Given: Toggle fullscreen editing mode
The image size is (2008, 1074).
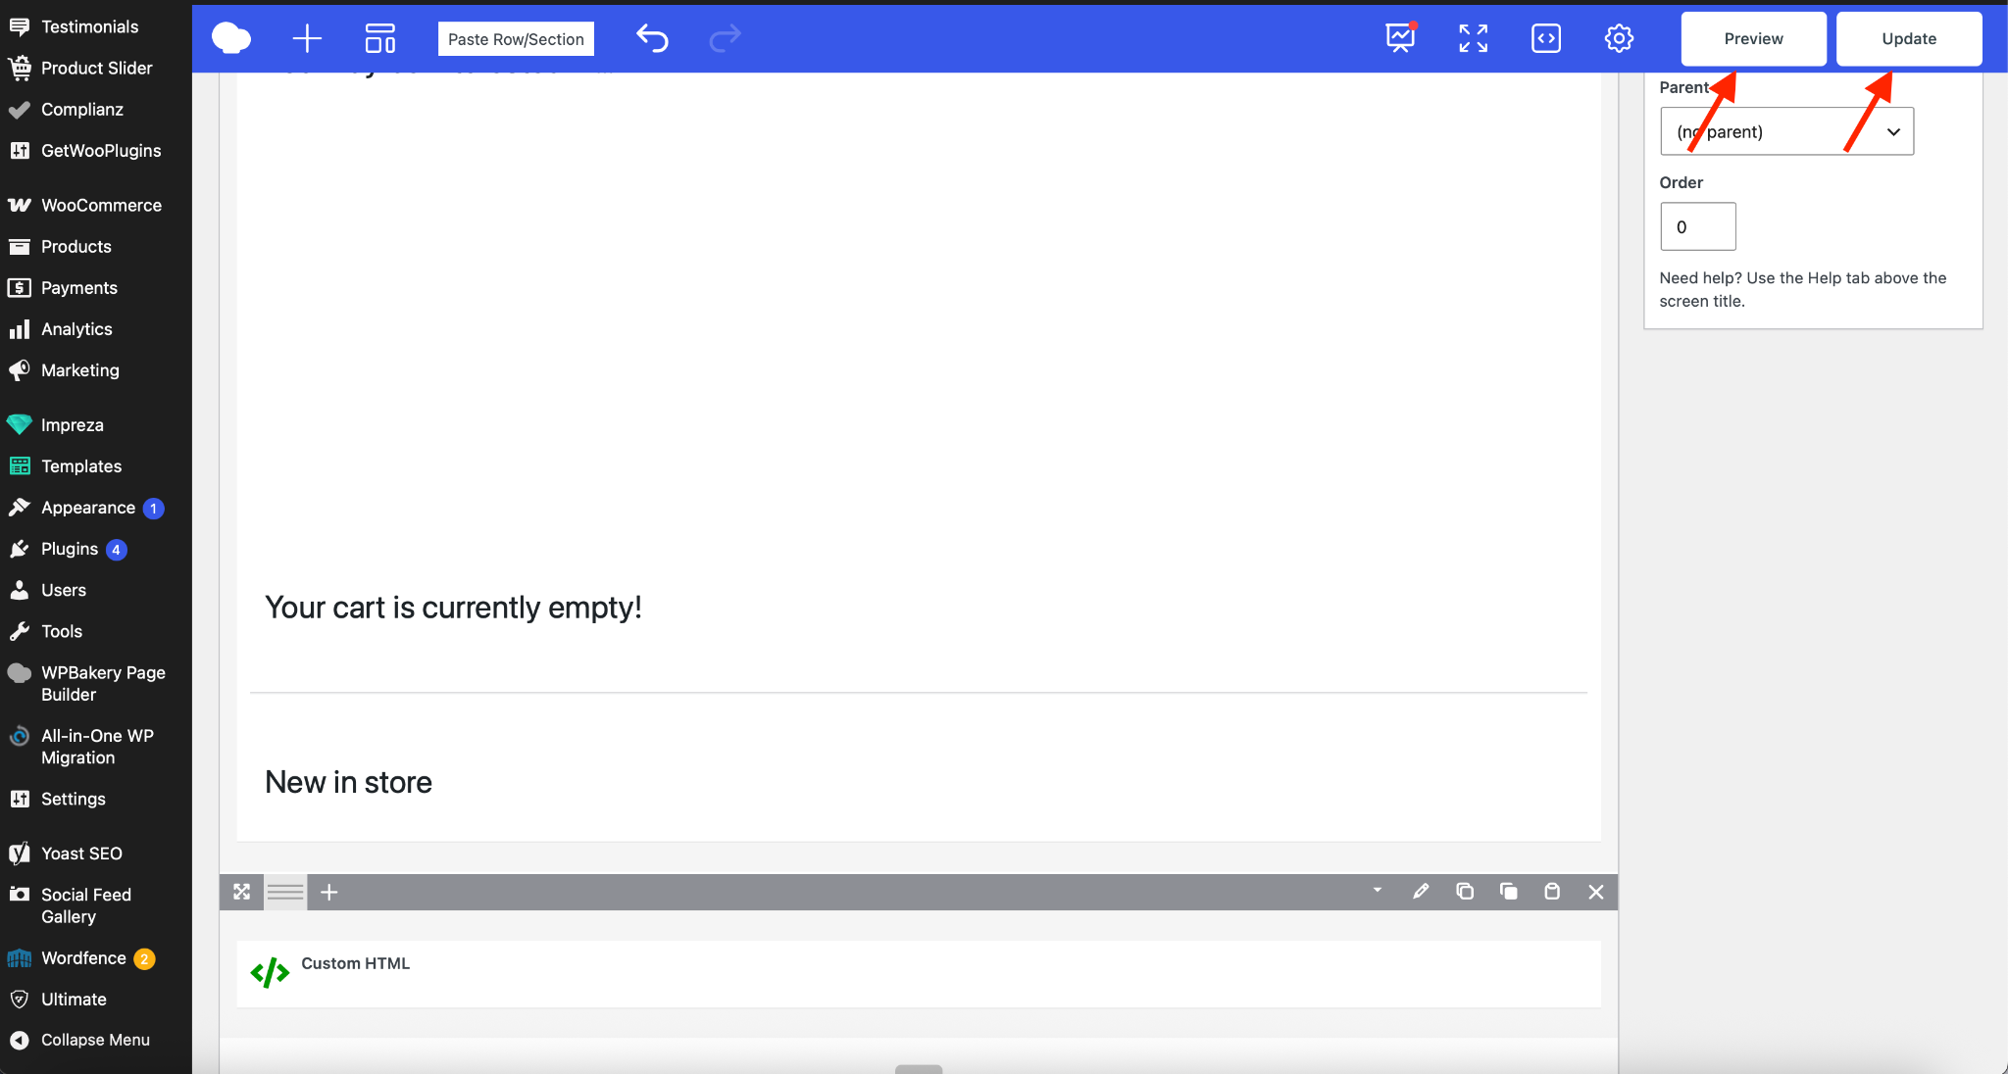Looking at the screenshot, I should click(x=1473, y=38).
